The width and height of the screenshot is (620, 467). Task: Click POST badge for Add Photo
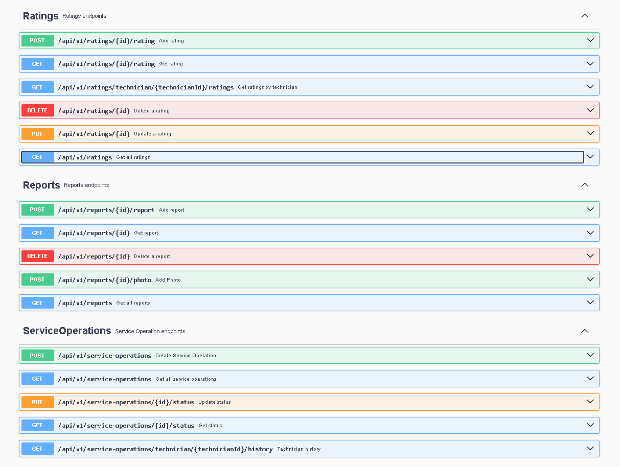pyautogui.click(x=37, y=279)
